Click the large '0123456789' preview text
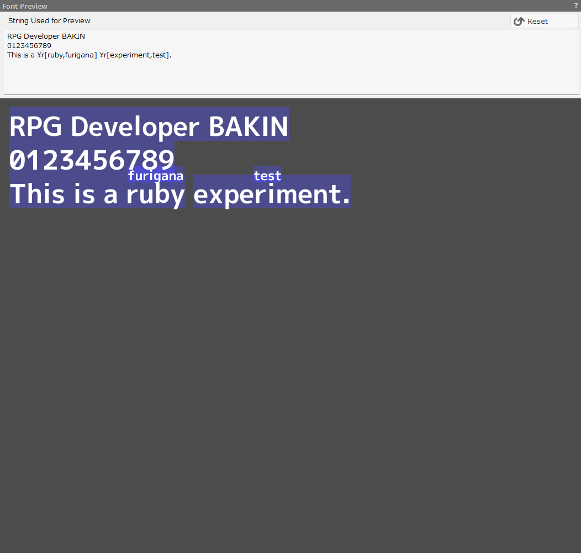The image size is (581, 553). click(92, 159)
